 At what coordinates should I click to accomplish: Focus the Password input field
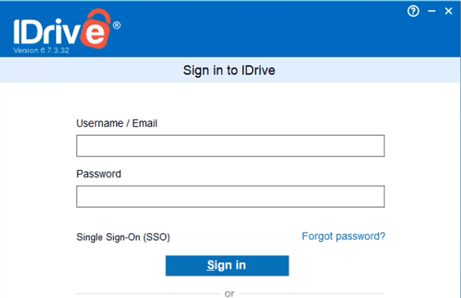[x=230, y=196]
